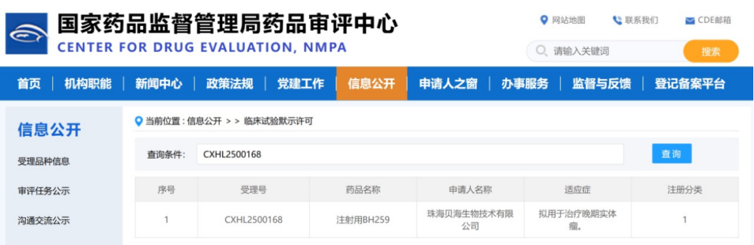Click the 珠海贝海生物技术有限公司 applicant cell
This screenshot has width=754, height=245.
470,220
